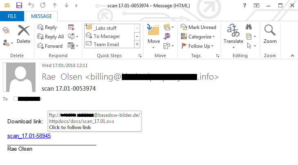Image resolution: width=298 pixels, height=165 pixels.
Task: Expand the Categorize dropdown
Action: pos(199,37)
